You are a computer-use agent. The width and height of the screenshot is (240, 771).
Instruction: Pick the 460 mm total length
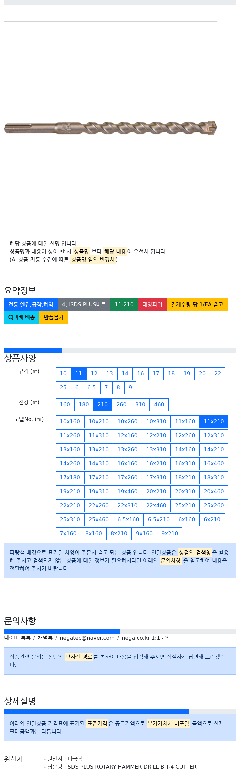pyautogui.click(x=159, y=404)
